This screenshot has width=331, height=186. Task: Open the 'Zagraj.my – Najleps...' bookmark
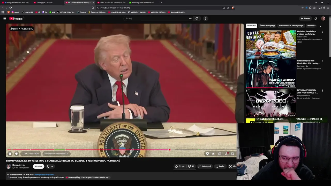[x=97, y=12]
